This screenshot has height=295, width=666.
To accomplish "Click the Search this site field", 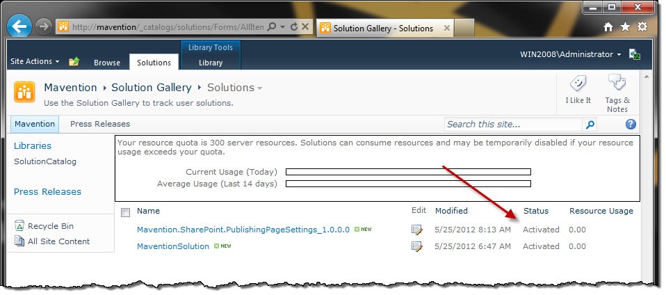I will pyautogui.click(x=514, y=125).
